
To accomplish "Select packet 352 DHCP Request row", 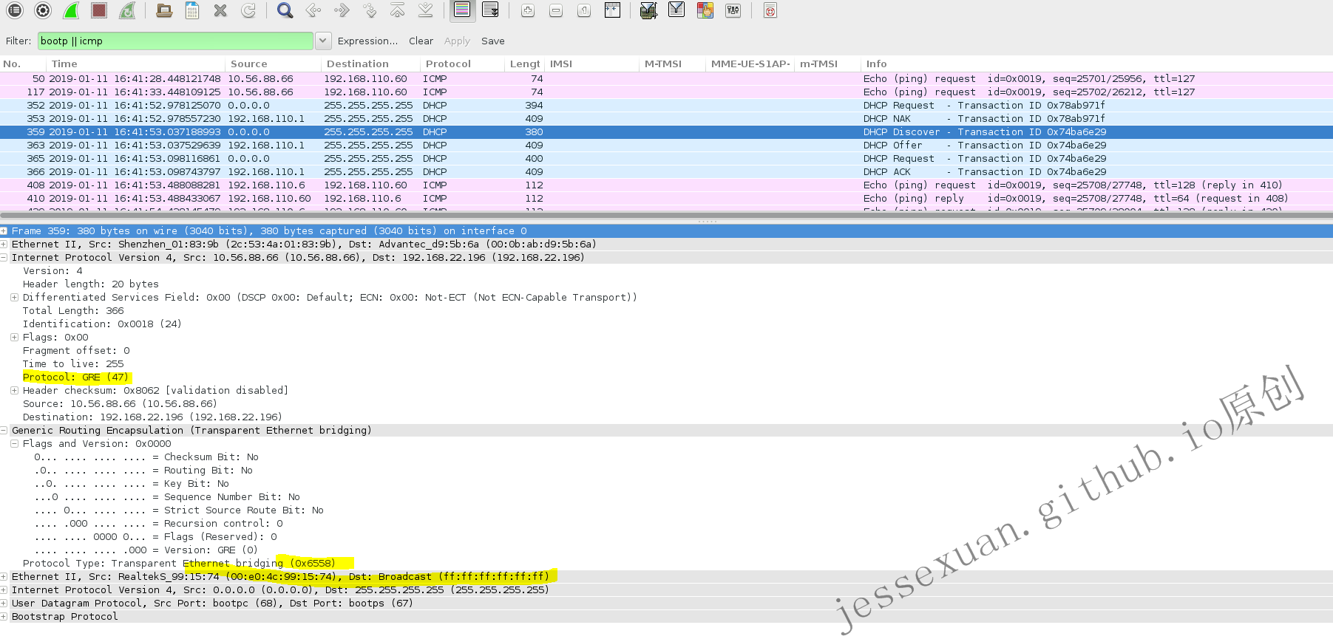I will coord(666,106).
